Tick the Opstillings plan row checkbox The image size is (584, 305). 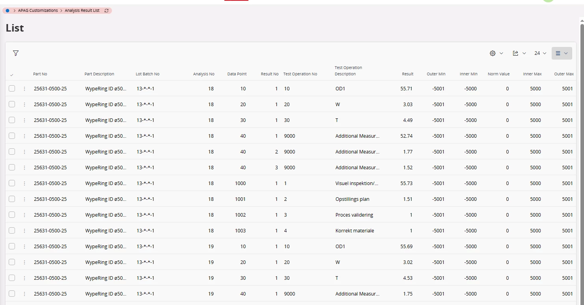(x=12, y=199)
